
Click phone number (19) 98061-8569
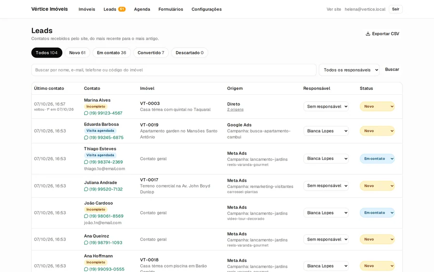coord(106,216)
